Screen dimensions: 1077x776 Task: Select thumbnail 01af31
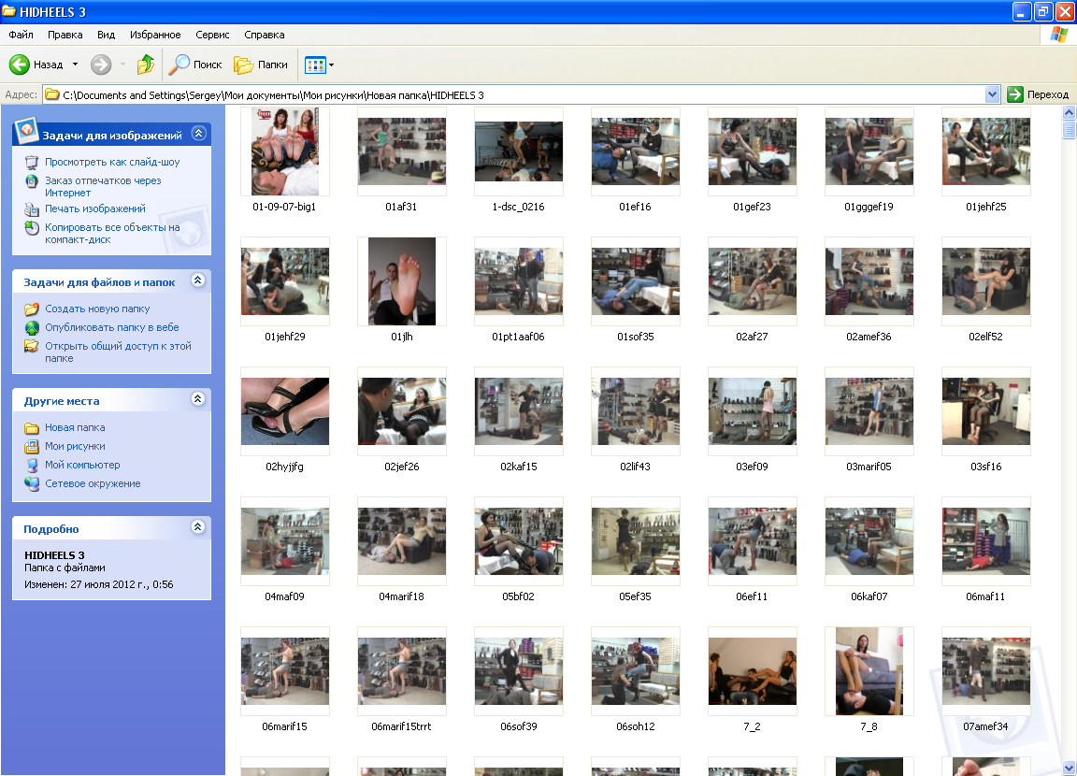click(402, 151)
